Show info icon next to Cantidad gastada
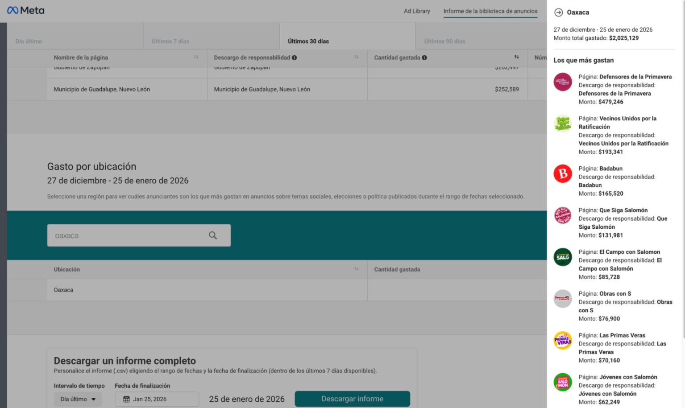The image size is (685, 408). click(424, 58)
